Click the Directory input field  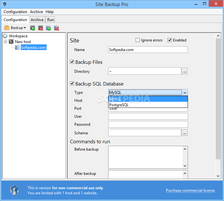(145, 71)
